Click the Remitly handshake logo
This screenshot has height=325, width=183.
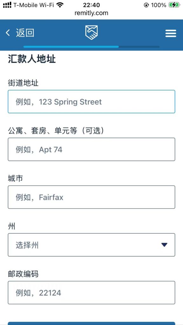pyautogui.click(x=91, y=32)
